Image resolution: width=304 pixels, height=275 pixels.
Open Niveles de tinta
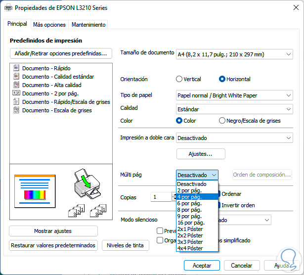(125, 245)
